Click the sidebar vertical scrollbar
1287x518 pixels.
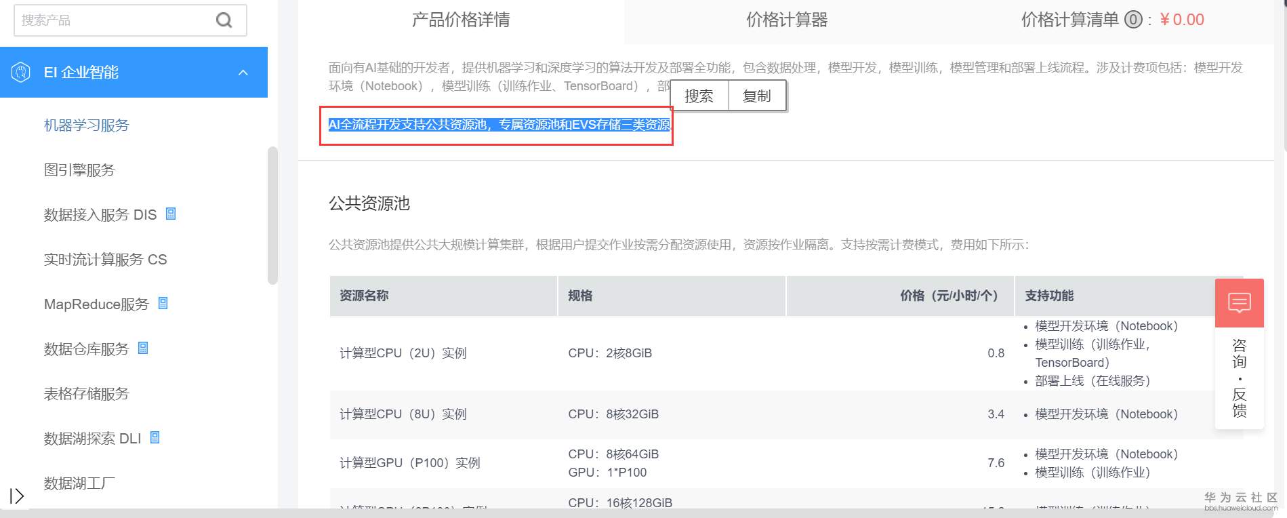coord(272,216)
